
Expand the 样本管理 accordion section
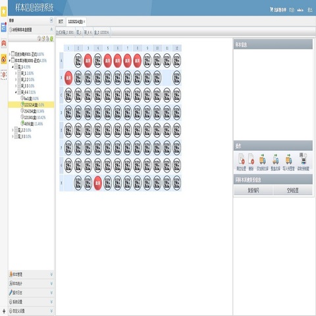[31, 275]
